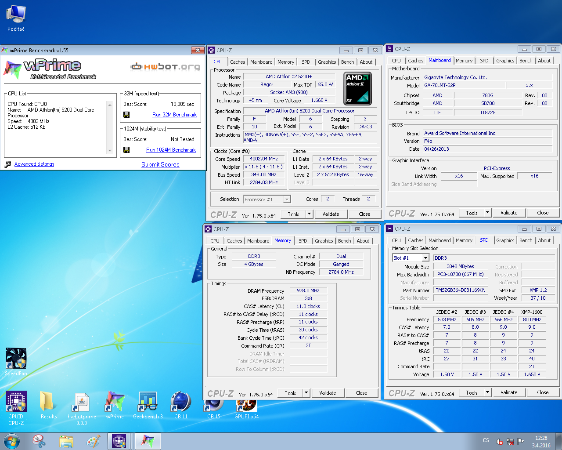Click Validate in the CPU tab window
The image size is (562, 450).
pyautogui.click(x=331, y=214)
